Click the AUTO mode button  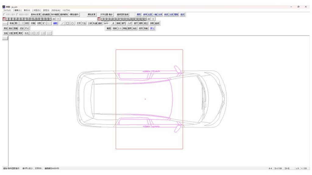(106, 23)
